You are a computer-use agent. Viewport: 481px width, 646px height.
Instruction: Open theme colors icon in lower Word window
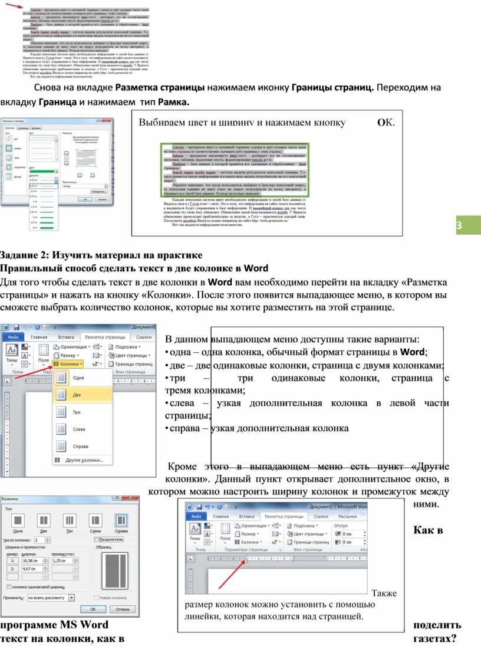(207, 526)
